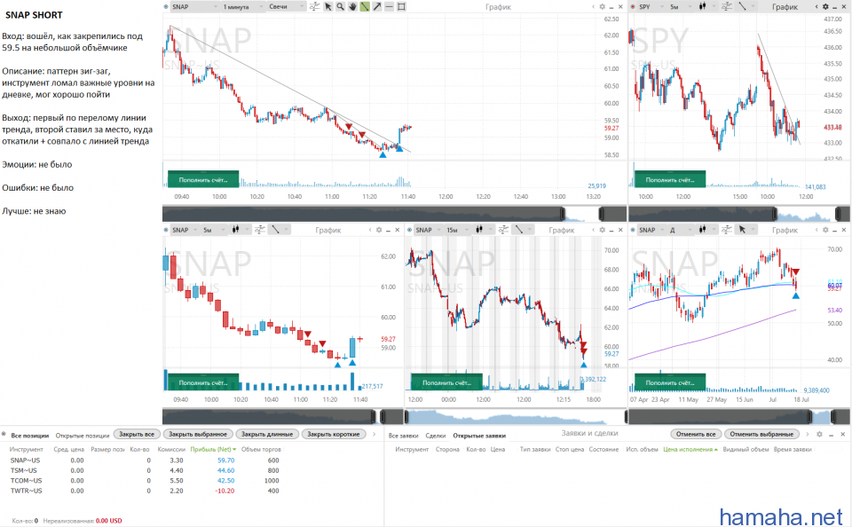Collapse SNAP 1-minute chart toolbar with left chevron
852x527 pixels.
pos(594,6)
